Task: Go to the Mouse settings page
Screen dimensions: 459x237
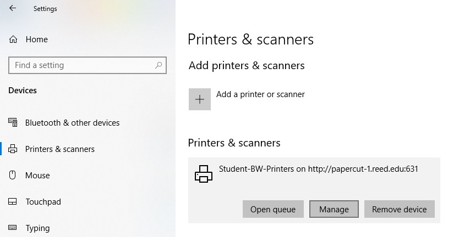Action: [37, 176]
